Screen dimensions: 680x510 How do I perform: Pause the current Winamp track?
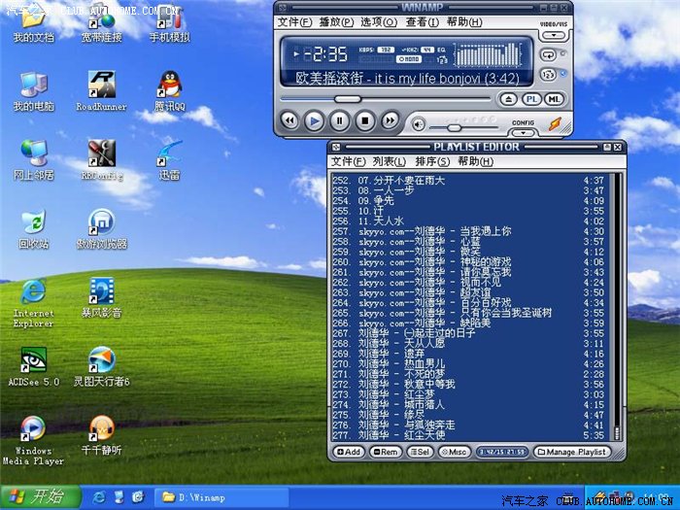pyautogui.click(x=339, y=120)
